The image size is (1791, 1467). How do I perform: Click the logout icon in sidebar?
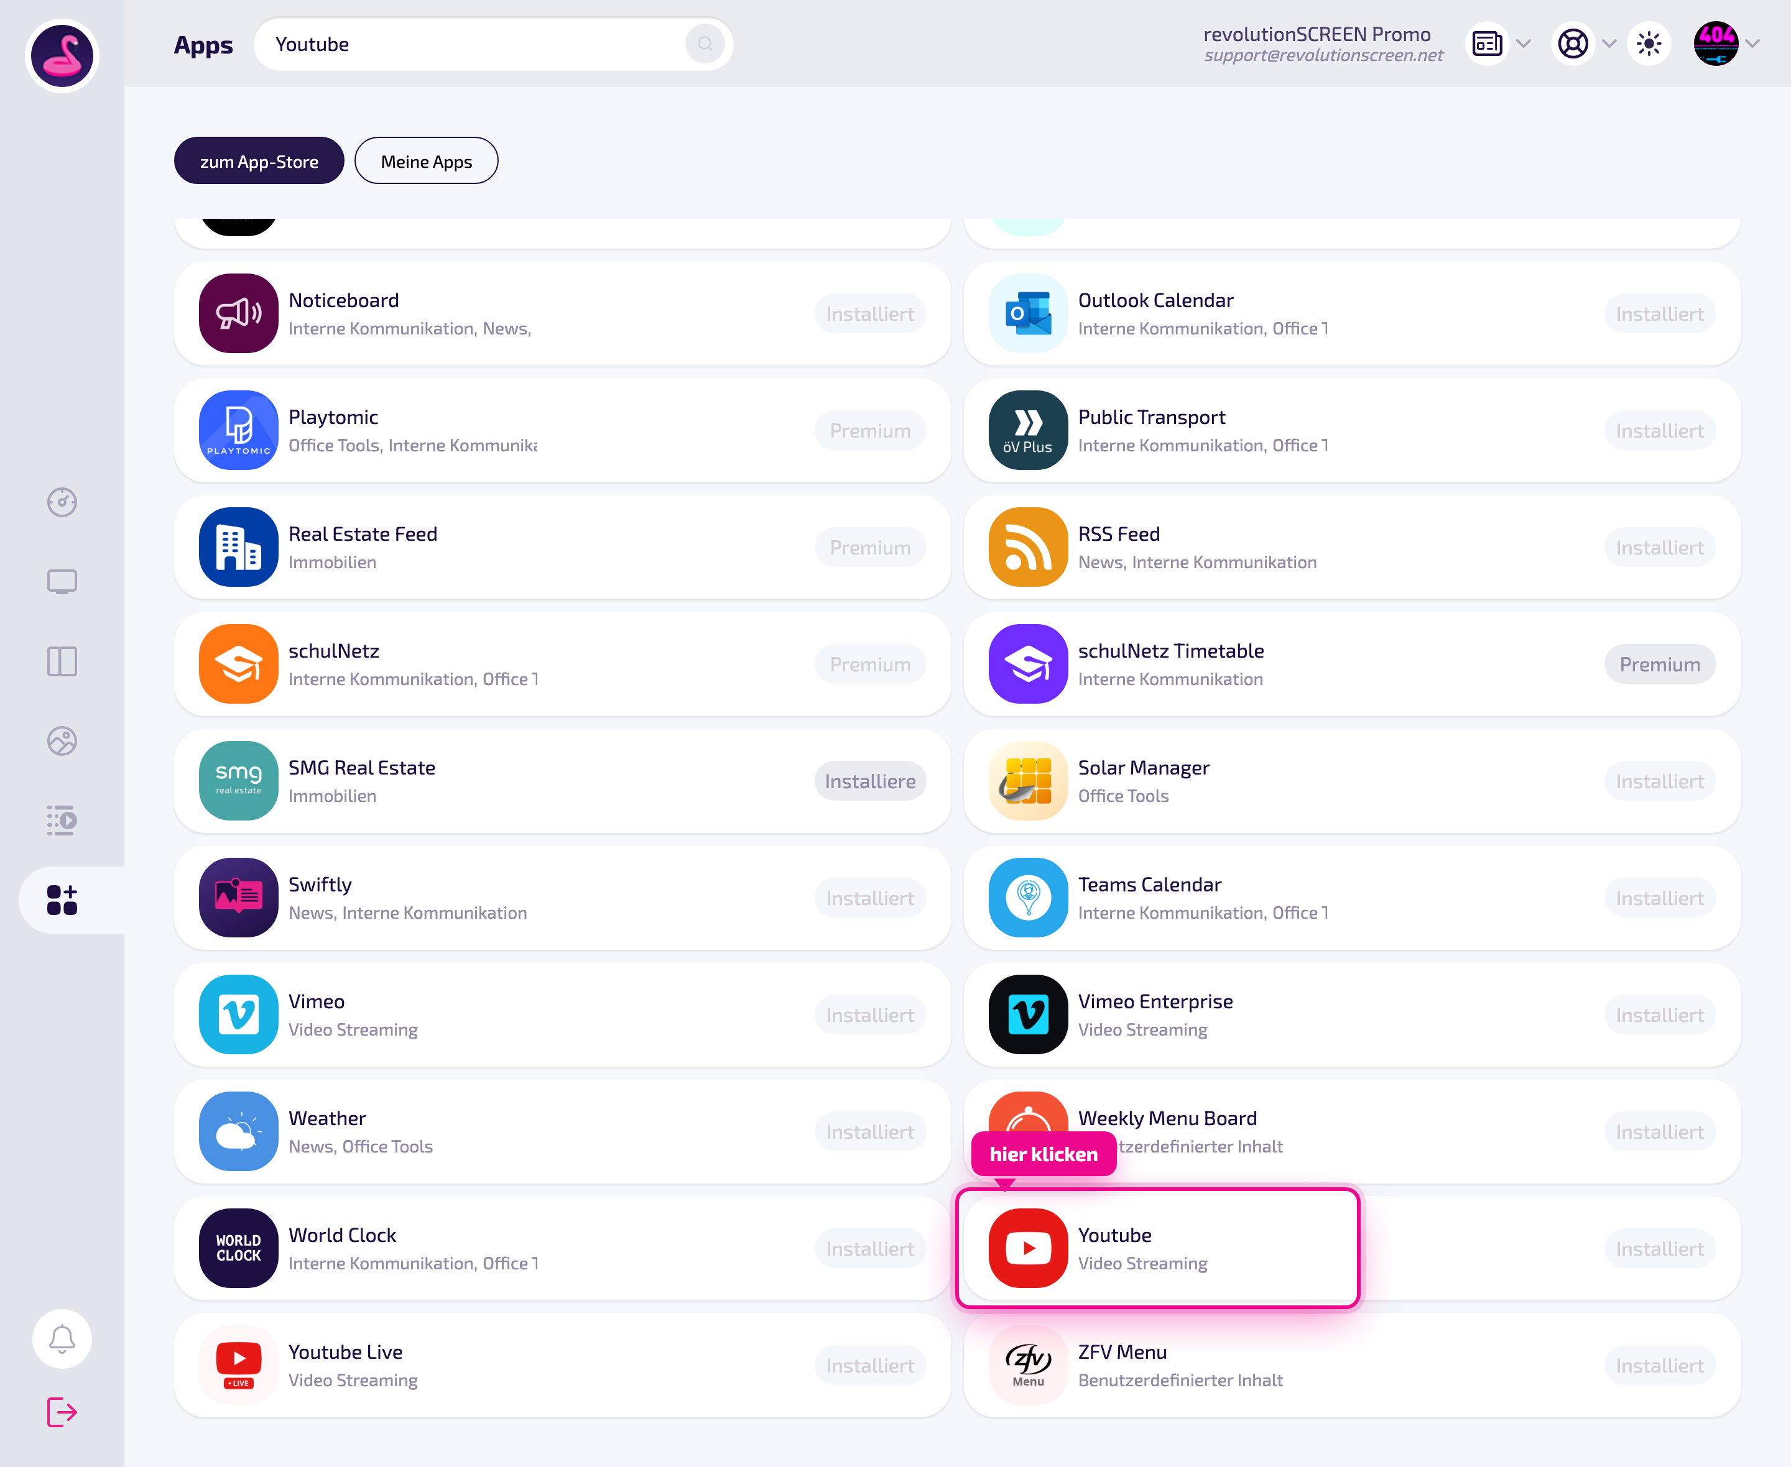tap(62, 1411)
